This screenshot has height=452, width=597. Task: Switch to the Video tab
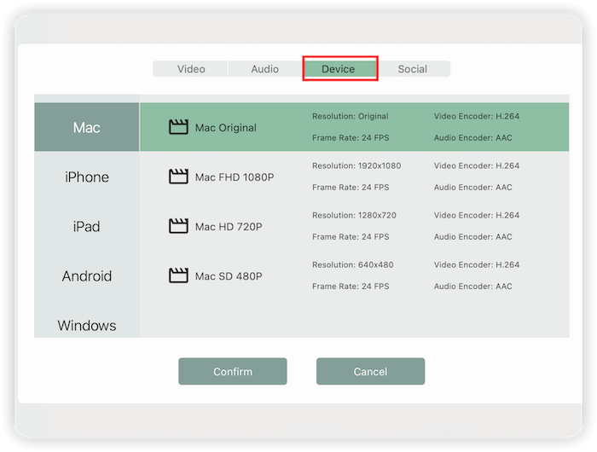click(x=191, y=69)
